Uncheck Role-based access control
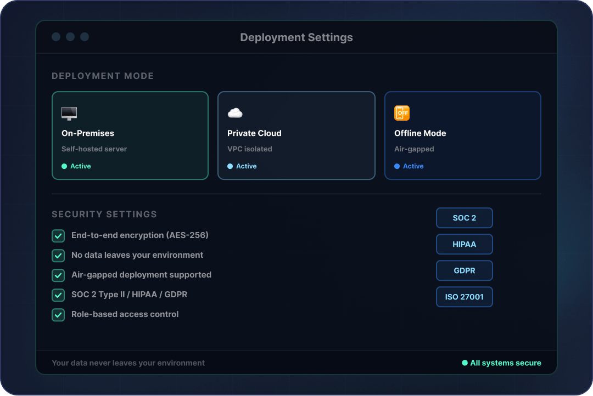Image resolution: width=593 pixels, height=396 pixels. tap(58, 315)
